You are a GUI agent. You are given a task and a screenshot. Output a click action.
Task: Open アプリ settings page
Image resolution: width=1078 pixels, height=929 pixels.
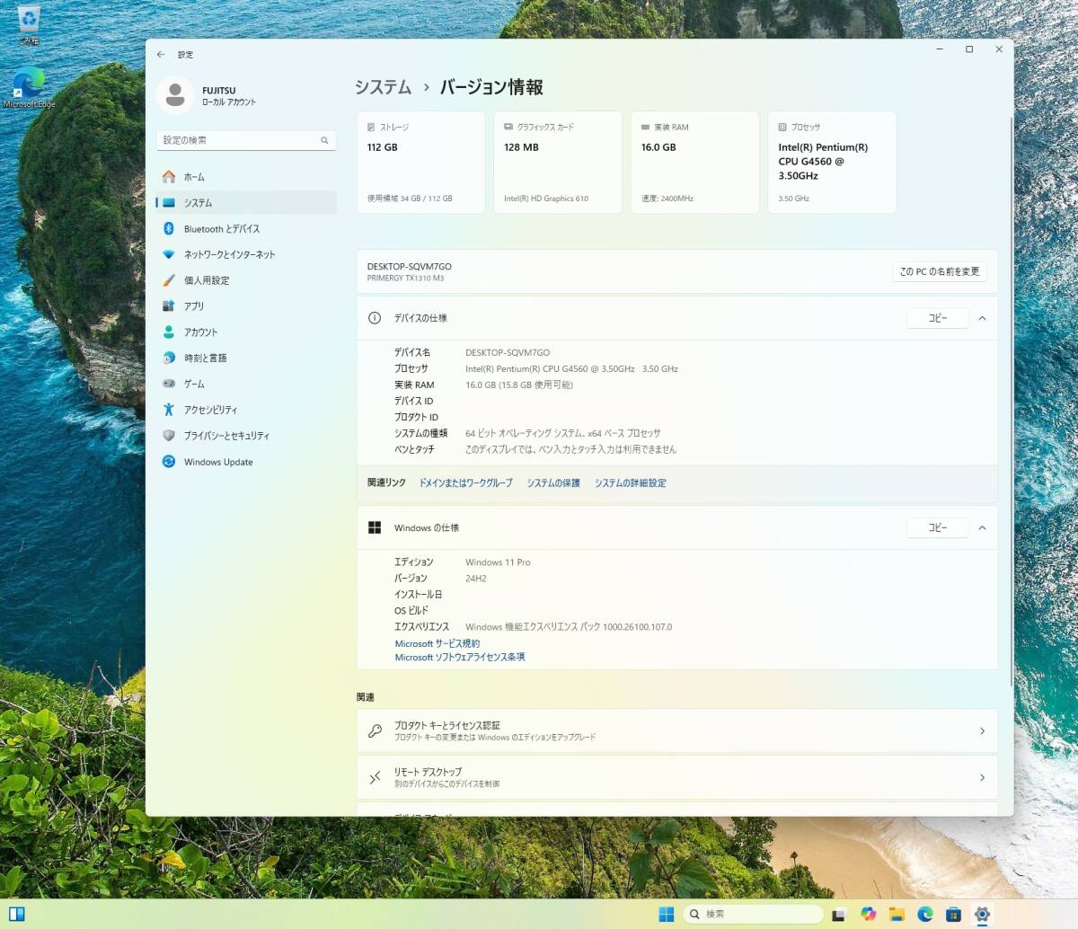coord(246,306)
